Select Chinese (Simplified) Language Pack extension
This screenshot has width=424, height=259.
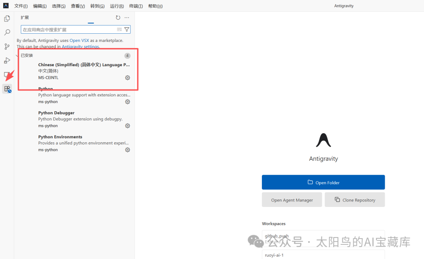[x=74, y=71]
